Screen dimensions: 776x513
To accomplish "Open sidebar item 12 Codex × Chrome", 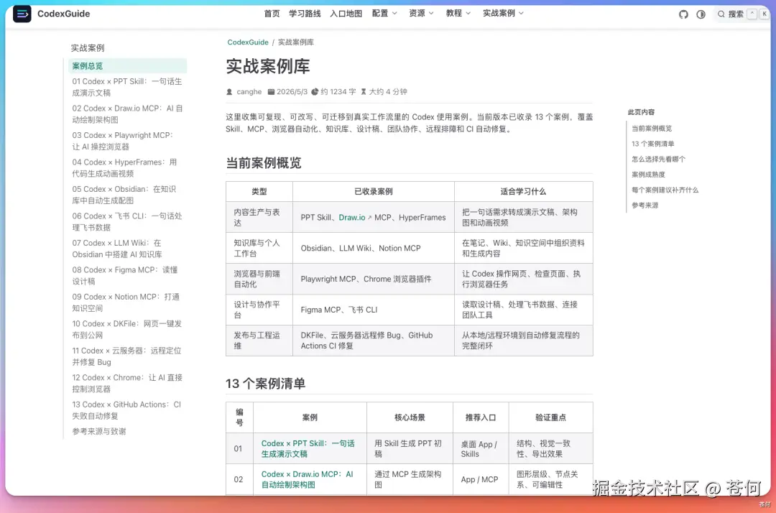I will tap(127, 384).
